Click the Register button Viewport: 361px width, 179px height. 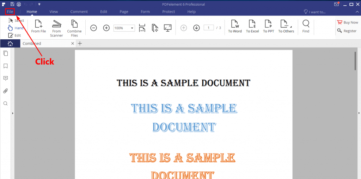pos(347,31)
